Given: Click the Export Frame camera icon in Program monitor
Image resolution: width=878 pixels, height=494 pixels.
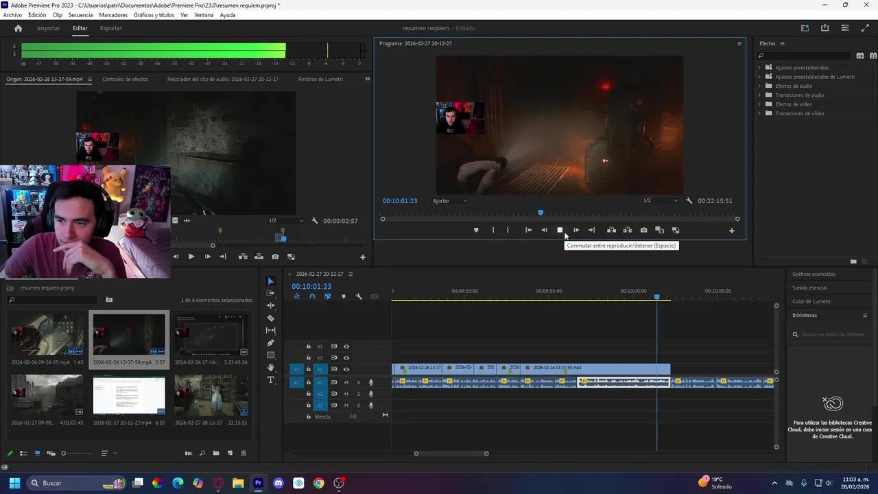Looking at the screenshot, I should tap(643, 231).
